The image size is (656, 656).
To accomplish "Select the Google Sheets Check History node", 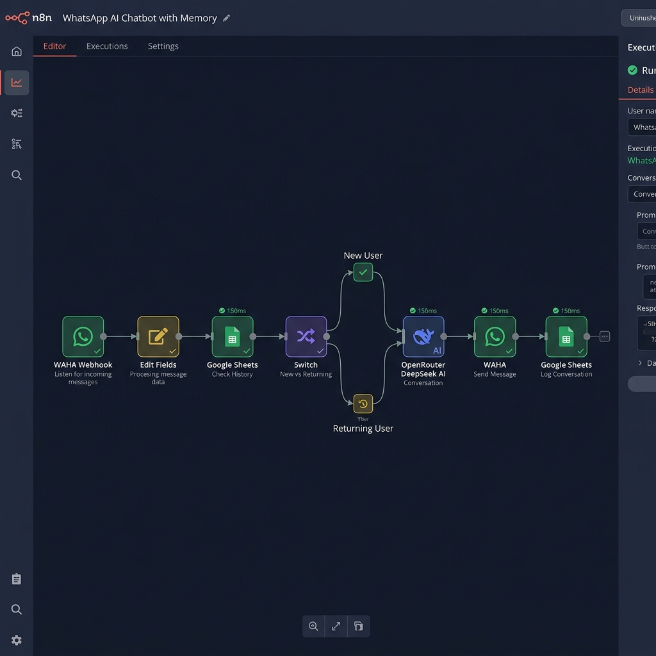I will click(x=232, y=336).
